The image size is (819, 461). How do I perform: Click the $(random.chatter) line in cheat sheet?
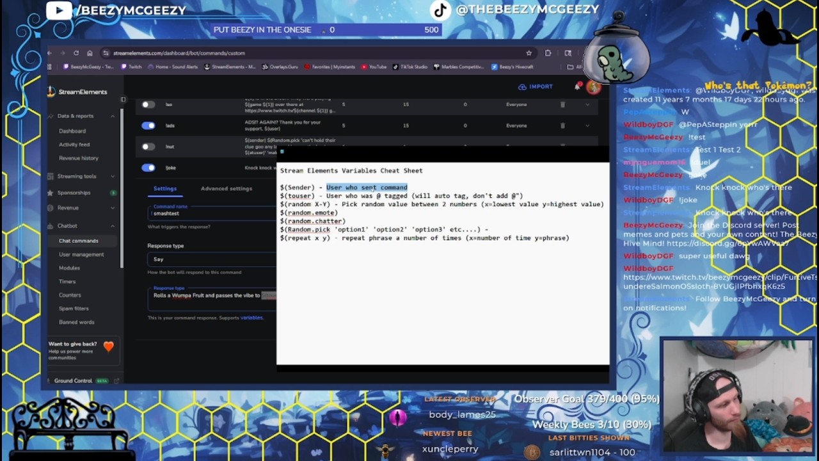[313, 221]
